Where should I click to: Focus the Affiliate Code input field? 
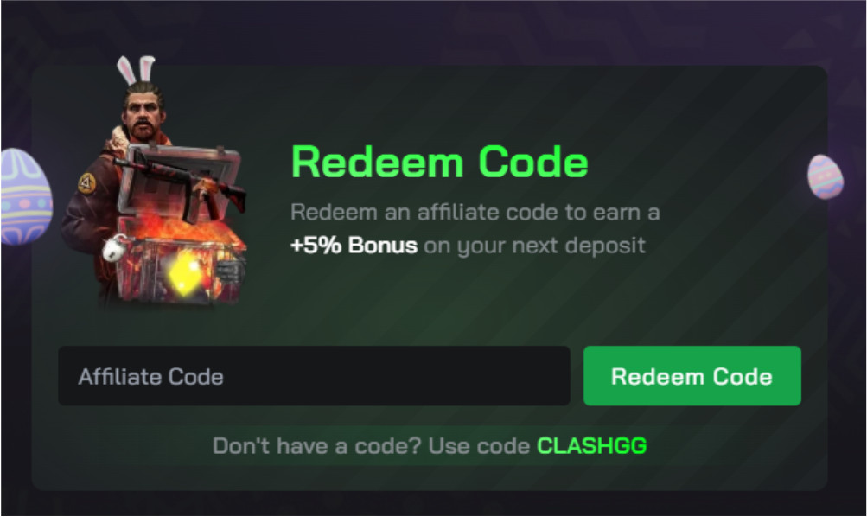pyautogui.click(x=314, y=376)
